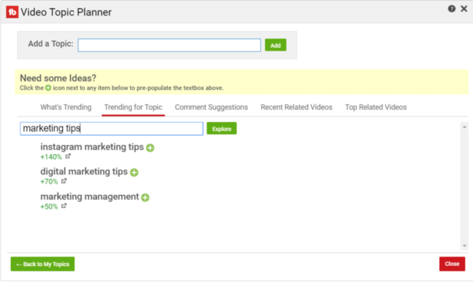Open external link icon beside +140%
This screenshot has width=473, height=283.
pos(68,156)
